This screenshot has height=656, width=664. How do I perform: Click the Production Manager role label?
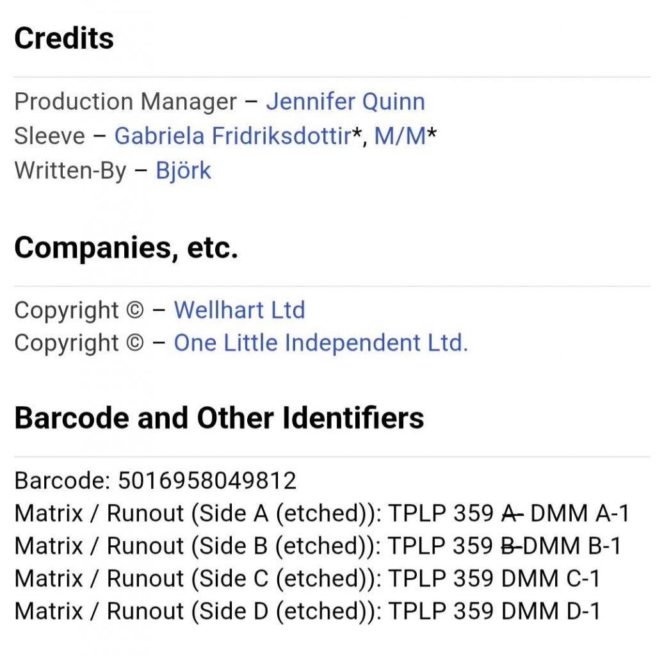point(126,102)
